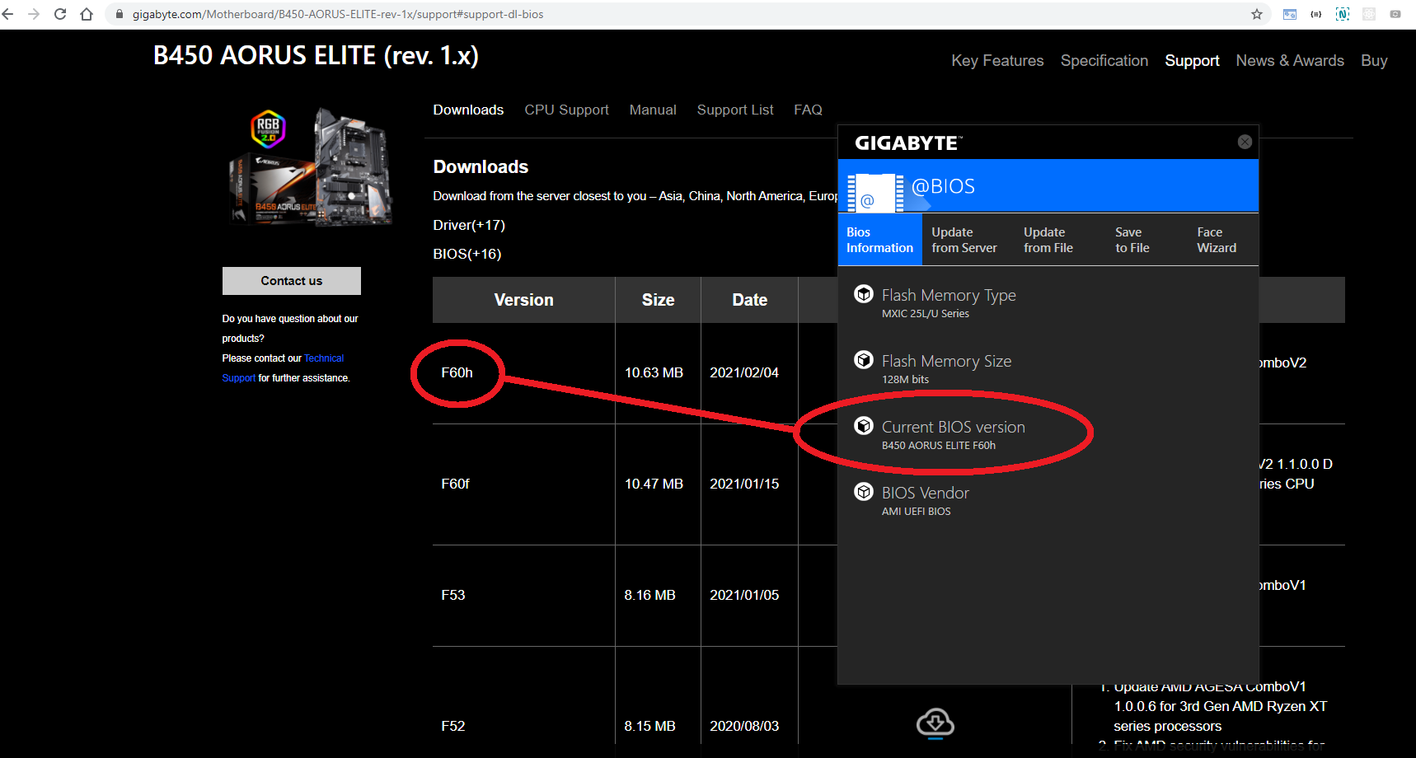Click the Contact us button
Screen dimensions: 1416x758
coord(292,281)
